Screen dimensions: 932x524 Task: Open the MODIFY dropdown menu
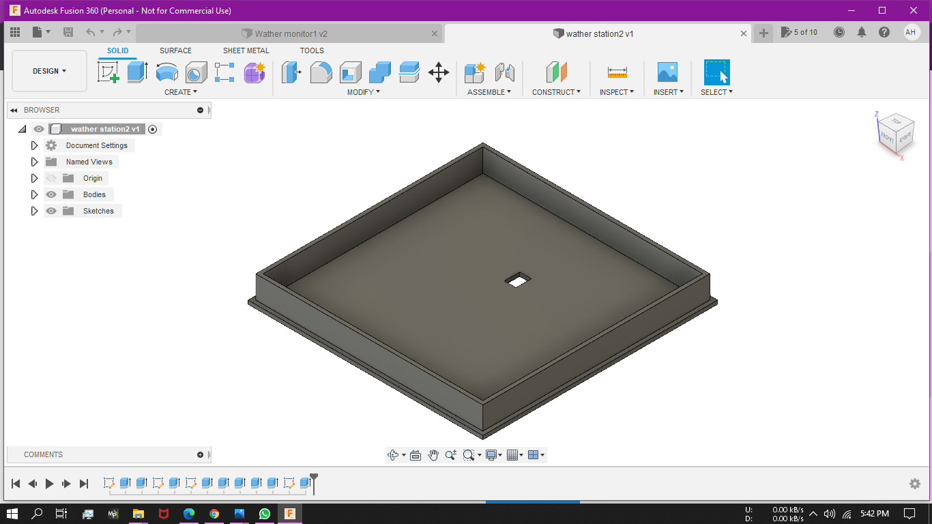pos(363,92)
